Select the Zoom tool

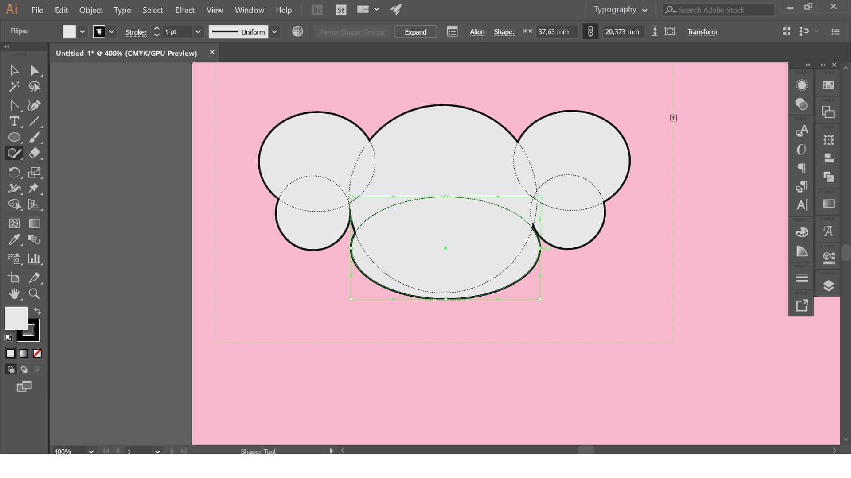click(x=35, y=294)
